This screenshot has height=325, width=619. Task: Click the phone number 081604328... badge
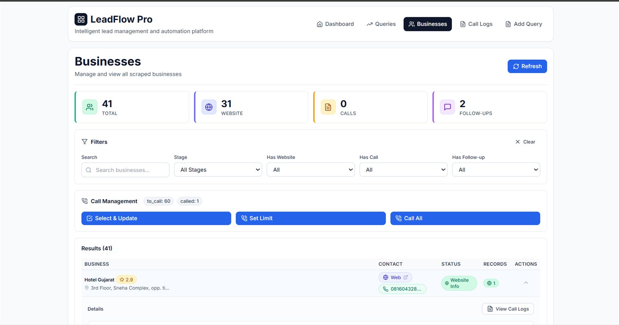[x=402, y=289]
